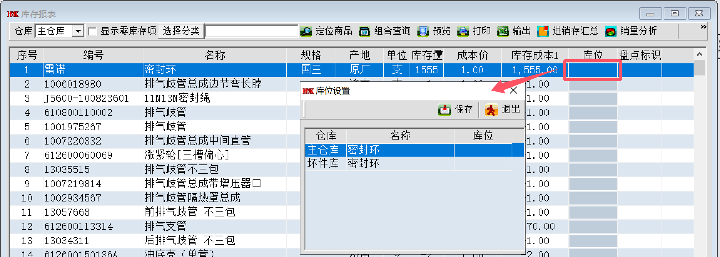Click the 退出 exit icon in 库位设置
Image resolution: width=720 pixels, height=257 pixels.
[491, 110]
